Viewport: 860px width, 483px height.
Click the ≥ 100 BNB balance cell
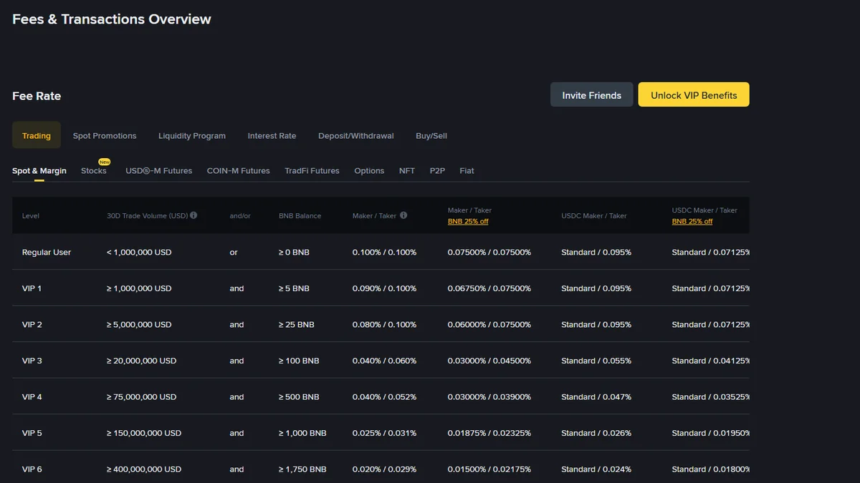point(299,361)
